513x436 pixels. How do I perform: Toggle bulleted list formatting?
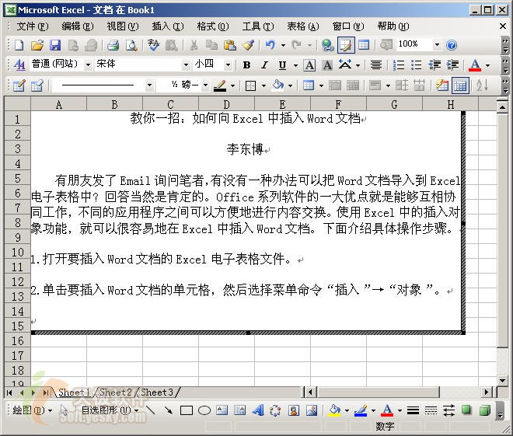click(x=416, y=65)
